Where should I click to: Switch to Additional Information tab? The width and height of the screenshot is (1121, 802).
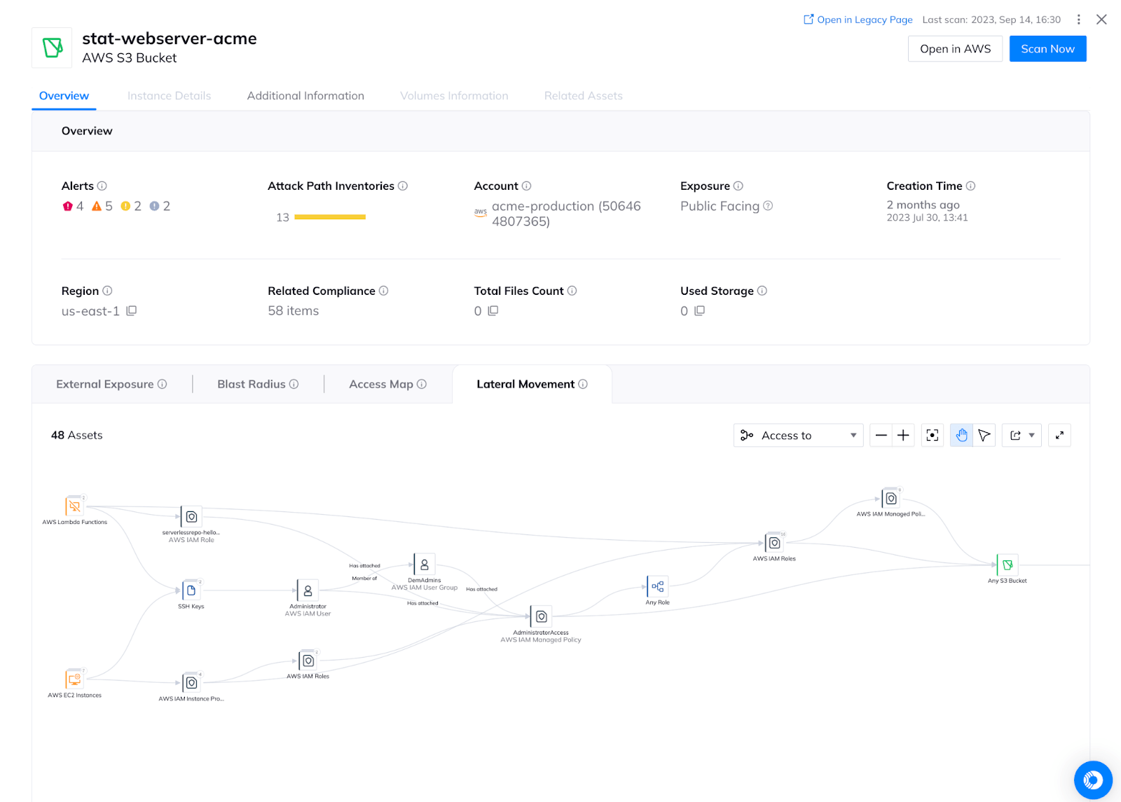click(305, 96)
